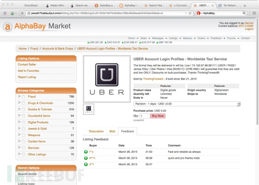Open Orders in top navigation
Viewport: 259px width, 185px height.
(x=201, y=38)
